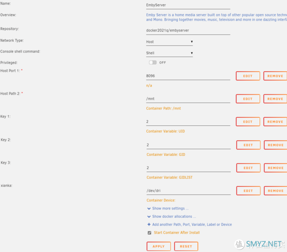The width and height of the screenshot is (287, 252).
Task: Remove the Key 2 GID variable
Action: pyautogui.click(x=276, y=145)
